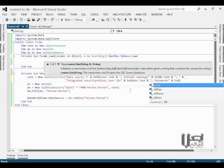Pin the Form1.vb document tab
Screen dimensions: 224x168
pyautogui.click(x=23, y=27)
